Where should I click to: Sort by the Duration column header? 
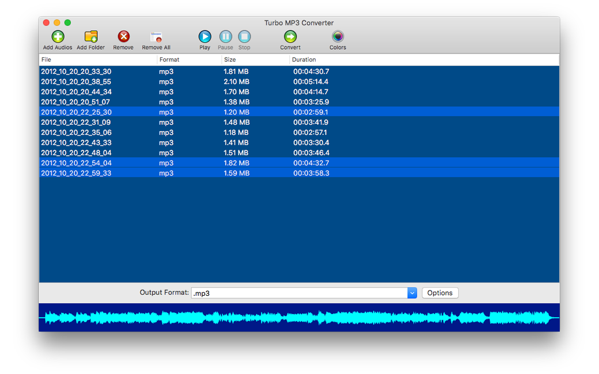[x=424, y=60]
